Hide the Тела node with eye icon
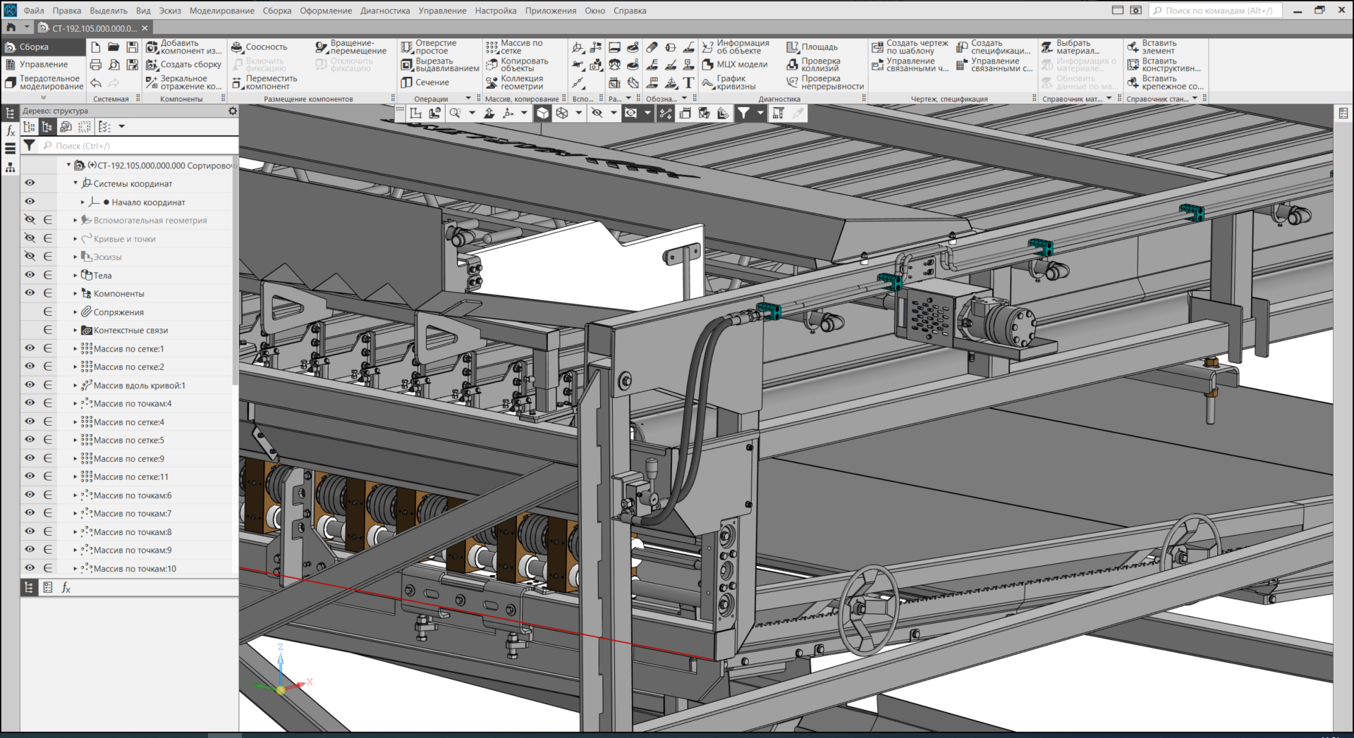This screenshot has height=738, width=1354. click(30, 275)
